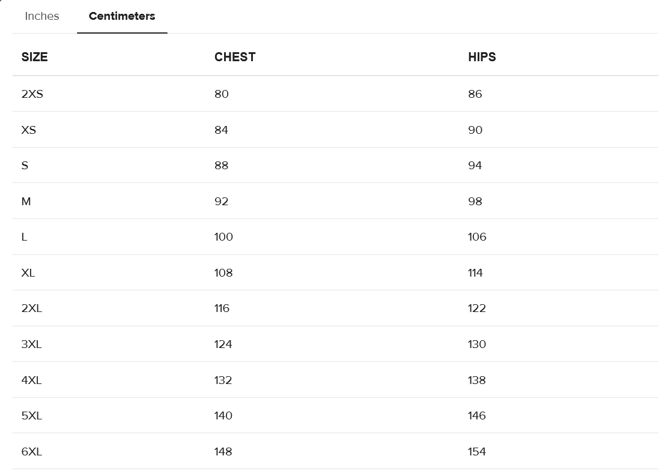The width and height of the screenshot is (665, 474).
Task: Click hips value 138 for 4XL
Action: [x=476, y=380]
